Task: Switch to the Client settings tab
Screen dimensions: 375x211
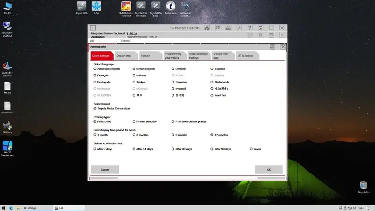Action: coord(102,56)
